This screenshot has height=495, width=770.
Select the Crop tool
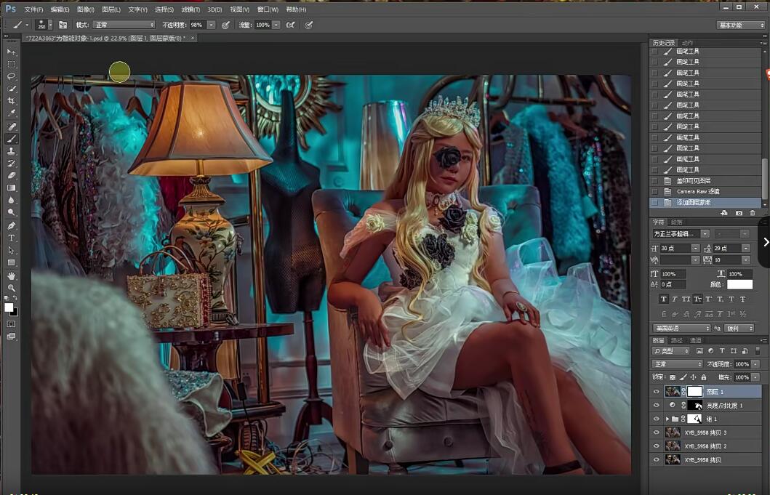12,101
